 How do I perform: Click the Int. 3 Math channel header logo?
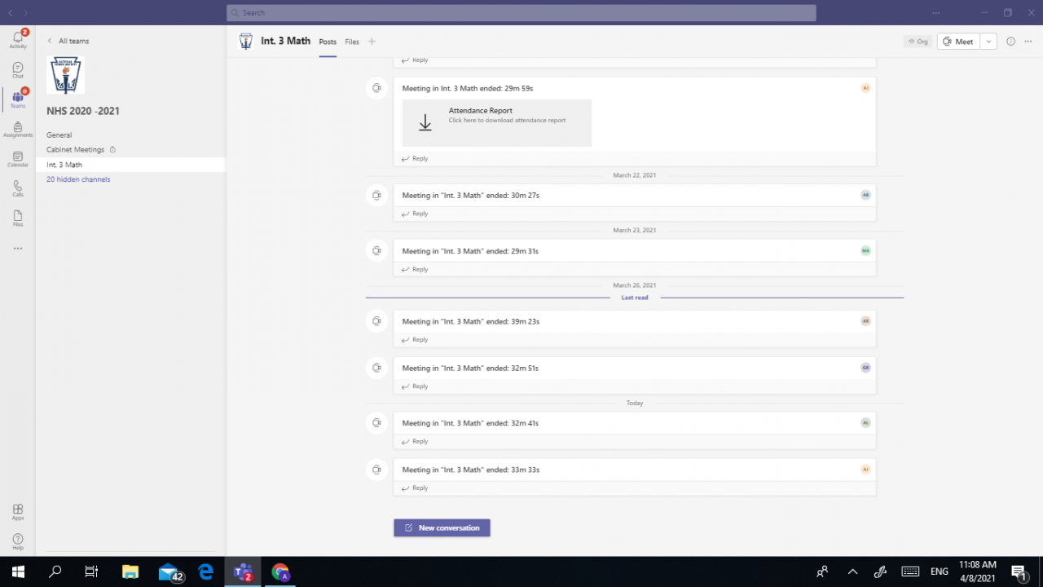pyautogui.click(x=245, y=42)
